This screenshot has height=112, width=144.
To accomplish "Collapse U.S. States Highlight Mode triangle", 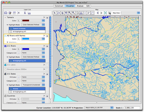I will pyautogui.click(x=7, y=85).
